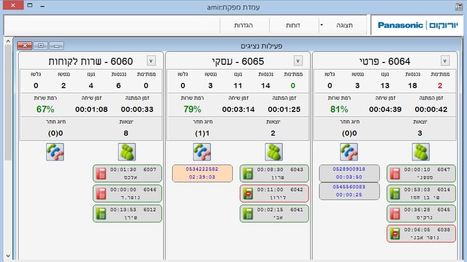
Task: Click wait time 00:00:42 in queue 6064
Action: point(431,110)
